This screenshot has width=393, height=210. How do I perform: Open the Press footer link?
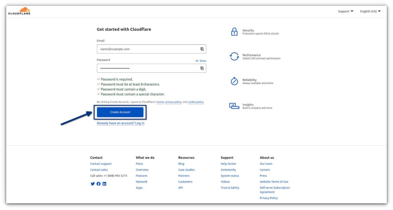pos(263,176)
